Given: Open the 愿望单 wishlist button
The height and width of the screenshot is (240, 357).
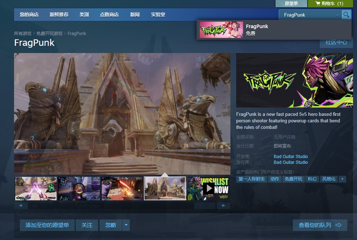Looking at the screenshot, I should (291, 3).
